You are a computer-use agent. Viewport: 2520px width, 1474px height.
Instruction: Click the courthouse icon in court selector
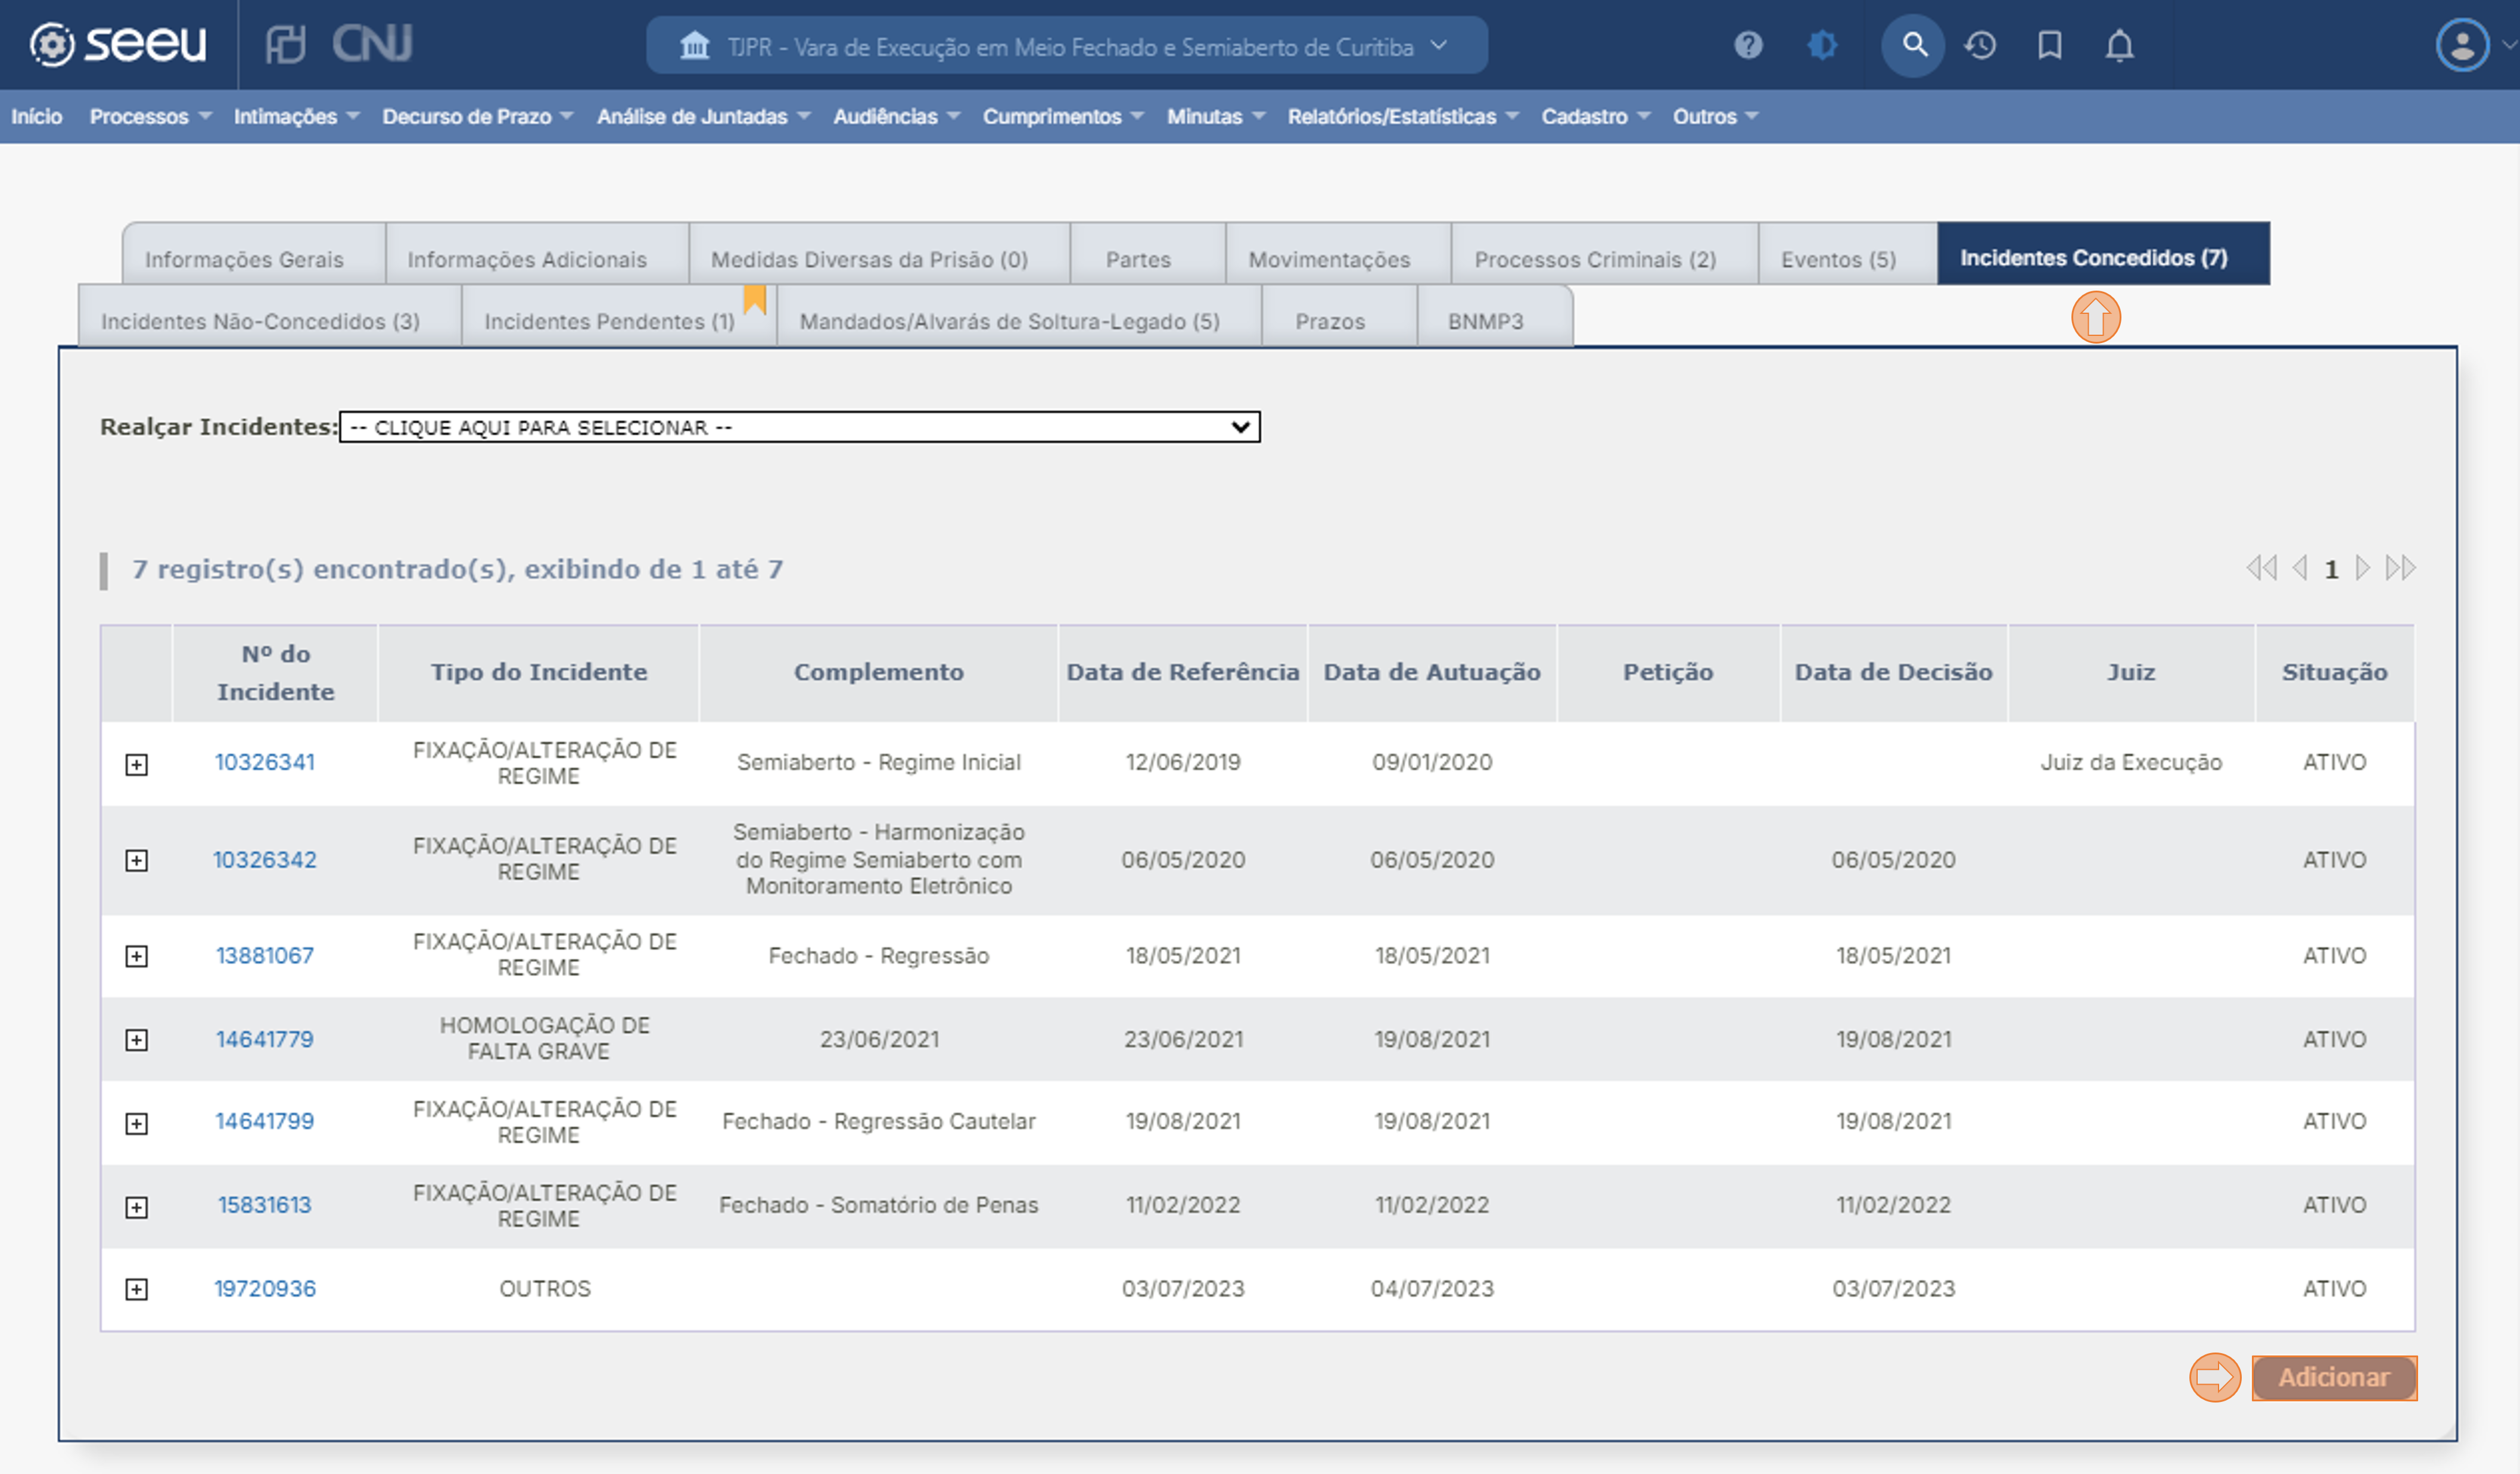pos(694,46)
